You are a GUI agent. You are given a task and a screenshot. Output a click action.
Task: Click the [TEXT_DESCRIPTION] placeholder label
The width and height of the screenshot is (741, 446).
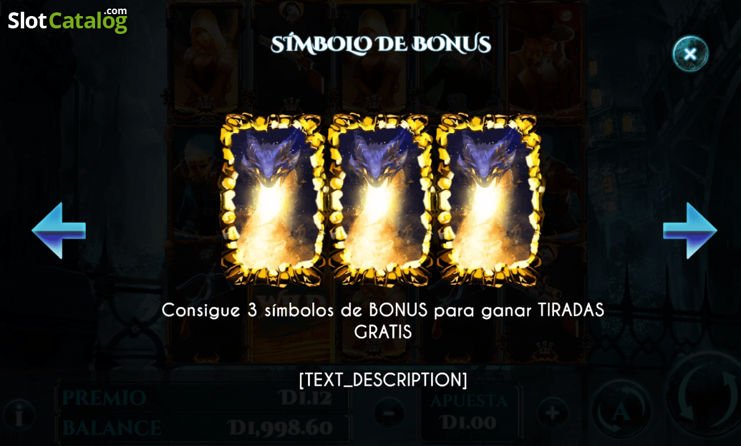coord(383,379)
